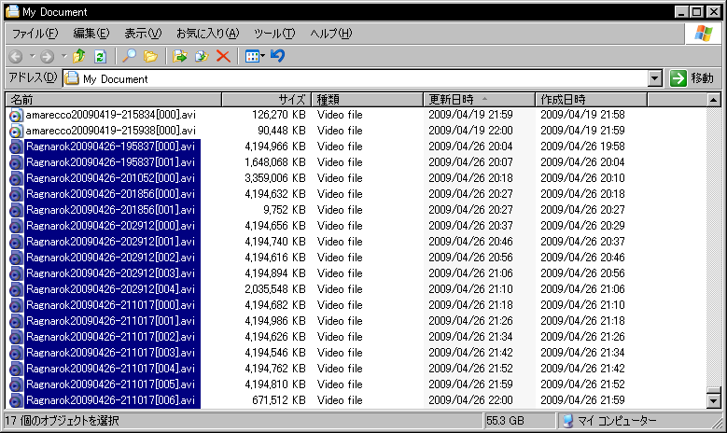Screen dimensions: 727x433
Task: Select file Ragnarok20090426-211017[005].avi
Action: [x=112, y=384]
